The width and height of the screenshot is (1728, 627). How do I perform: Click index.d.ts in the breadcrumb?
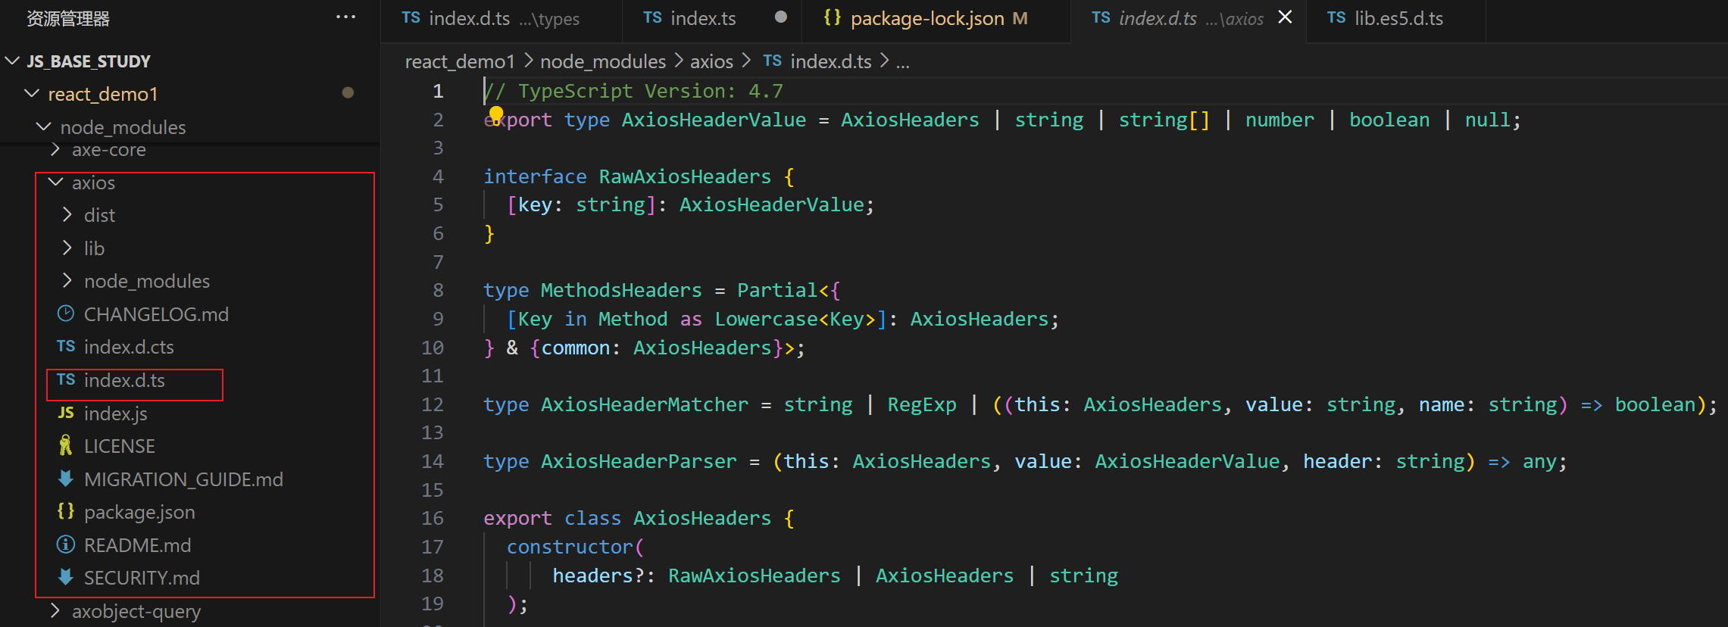(831, 61)
